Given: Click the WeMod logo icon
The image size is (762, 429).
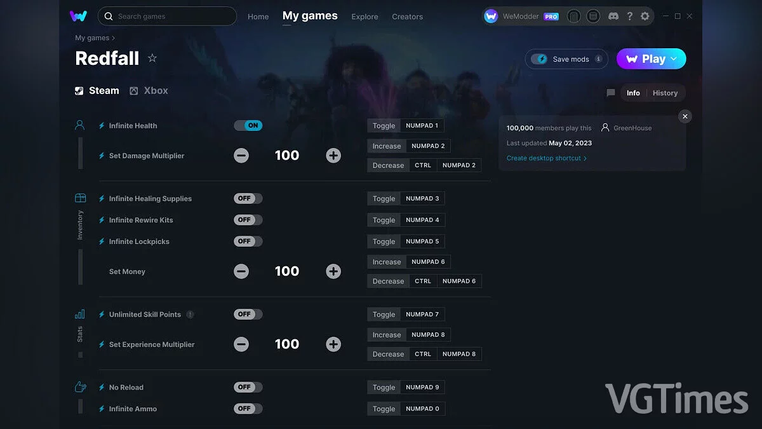Looking at the screenshot, I should point(79,17).
